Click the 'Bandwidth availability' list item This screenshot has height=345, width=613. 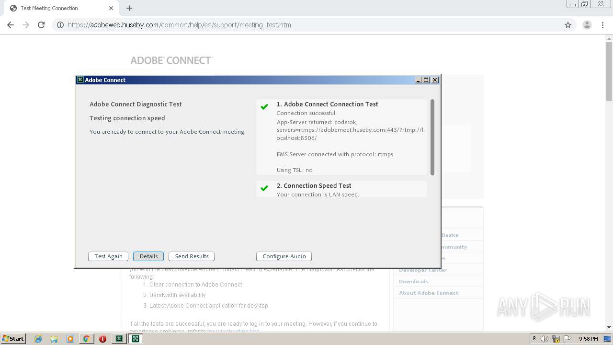pyautogui.click(x=177, y=295)
